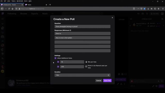This screenshot has height=93, width=165.
Task: Save page to Pocket
Action: coord(142,9)
